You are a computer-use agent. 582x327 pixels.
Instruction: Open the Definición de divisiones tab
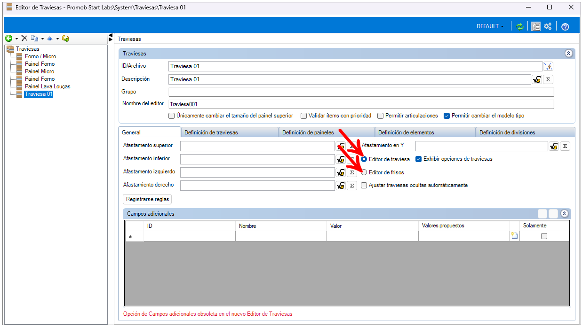507,132
